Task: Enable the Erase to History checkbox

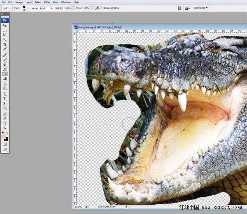Action: [x=103, y=8]
